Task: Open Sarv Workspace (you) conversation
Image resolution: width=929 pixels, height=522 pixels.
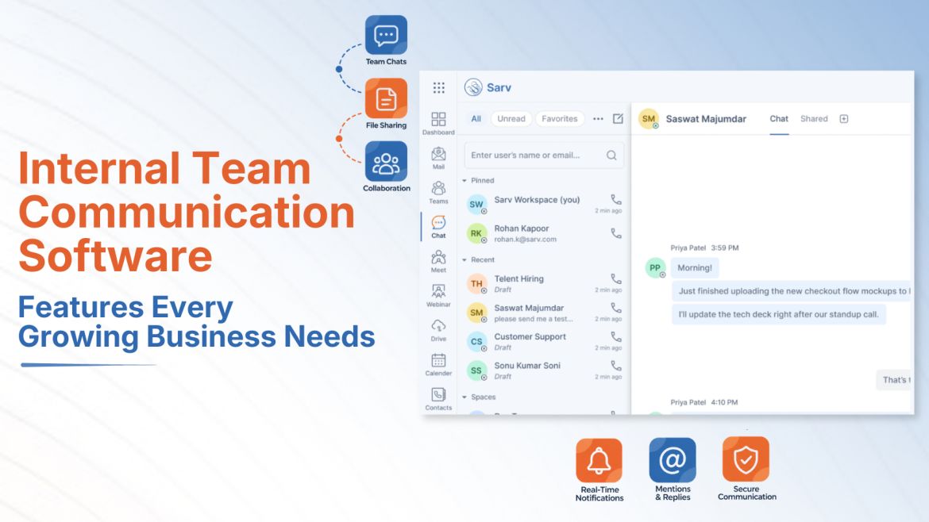Action: (x=544, y=204)
